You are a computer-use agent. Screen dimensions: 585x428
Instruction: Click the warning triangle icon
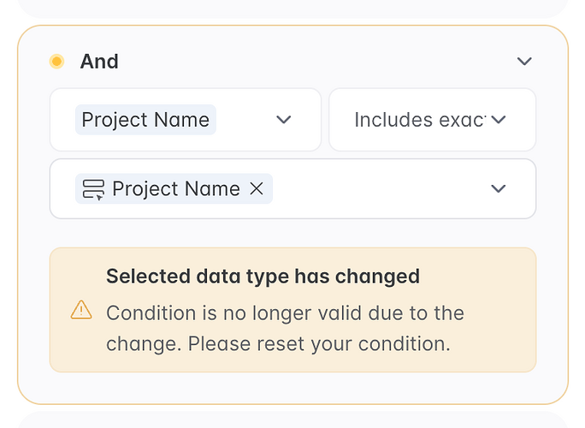[x=81, y=310]
